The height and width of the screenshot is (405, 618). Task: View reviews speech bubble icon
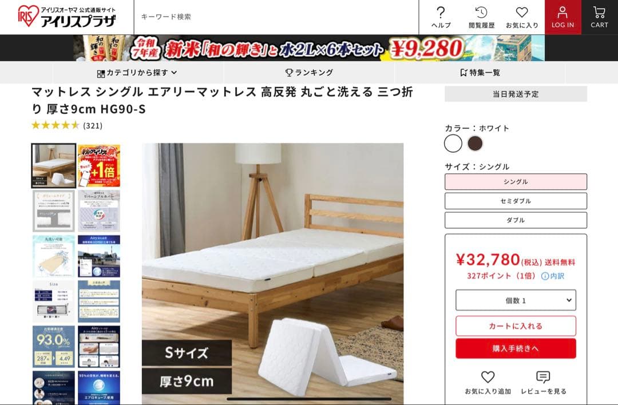543,377
